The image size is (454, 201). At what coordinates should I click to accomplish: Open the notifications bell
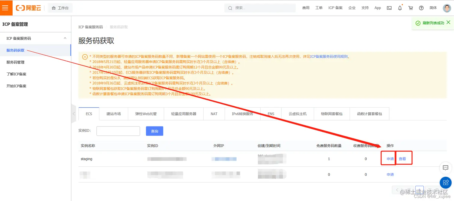(x=400, y=8)
